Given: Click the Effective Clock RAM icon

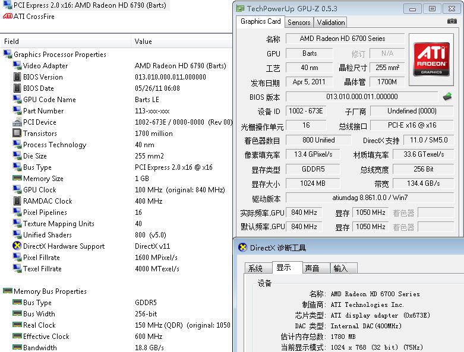Looking at the screenshot, I should [17, 336].
